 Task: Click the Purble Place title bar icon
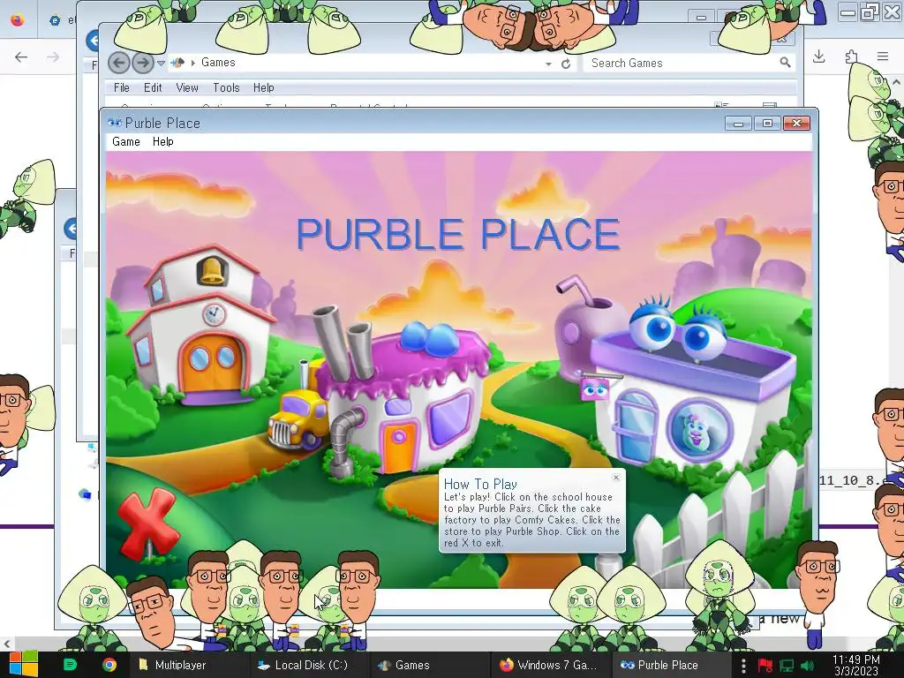pos(114,123)
